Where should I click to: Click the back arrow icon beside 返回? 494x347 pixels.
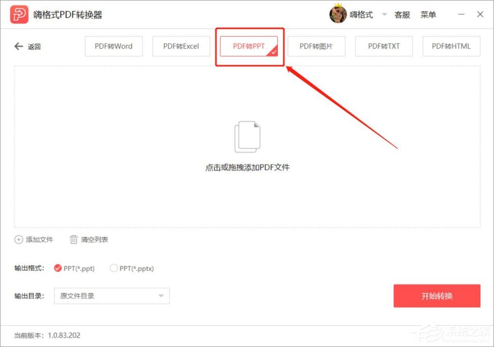click(18, 46)
